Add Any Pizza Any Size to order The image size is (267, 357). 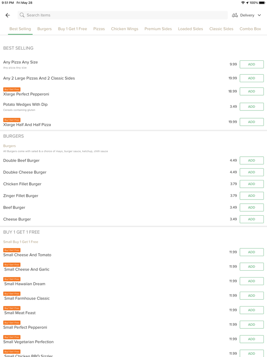[x=251, y=64]
